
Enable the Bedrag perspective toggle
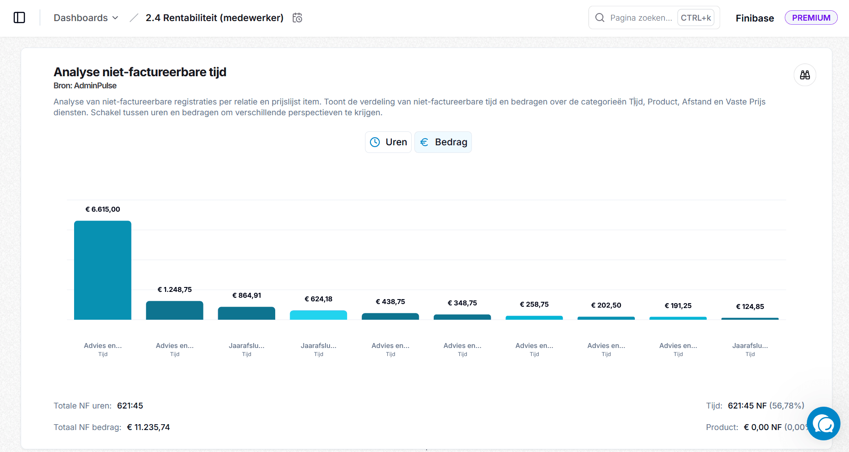pos(443,142)
